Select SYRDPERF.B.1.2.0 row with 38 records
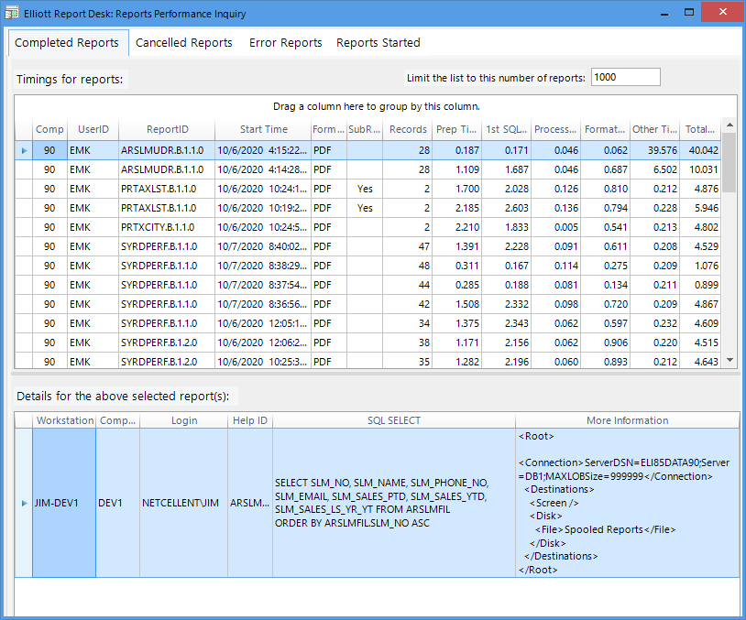The width and height of the screenshot is (746, 620). coord(368,343)
